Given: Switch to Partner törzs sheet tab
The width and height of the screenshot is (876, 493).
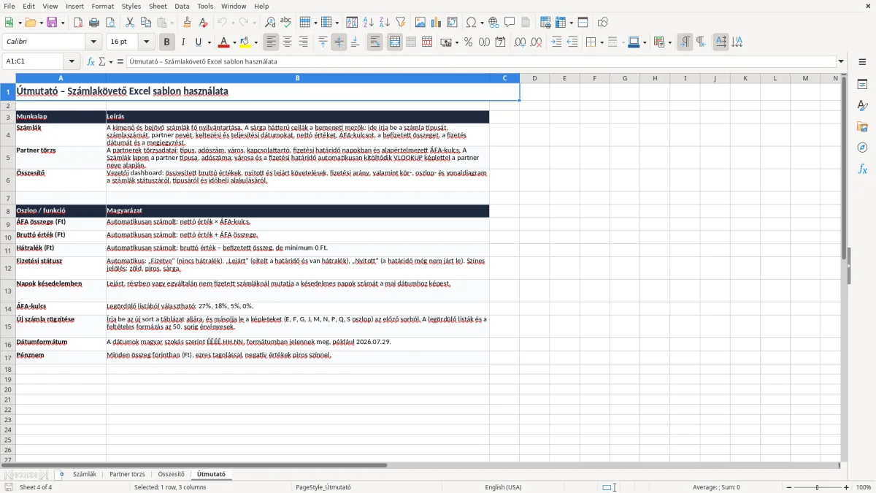Looking at the screenshot, I should tap(127, 474).
